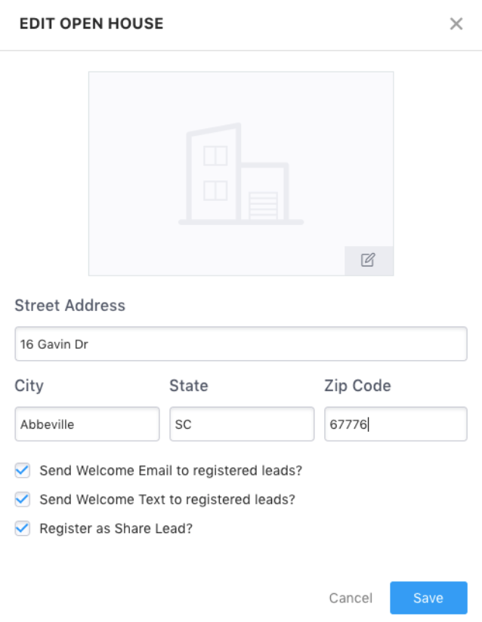Click the Street Address input field

click(x=241, y=344)
